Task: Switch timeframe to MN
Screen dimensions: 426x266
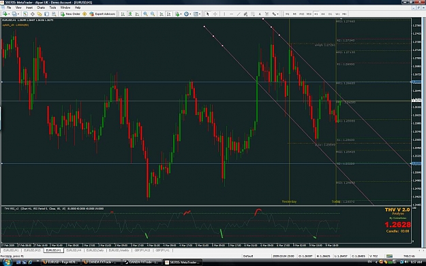Action: click(344, 14)
